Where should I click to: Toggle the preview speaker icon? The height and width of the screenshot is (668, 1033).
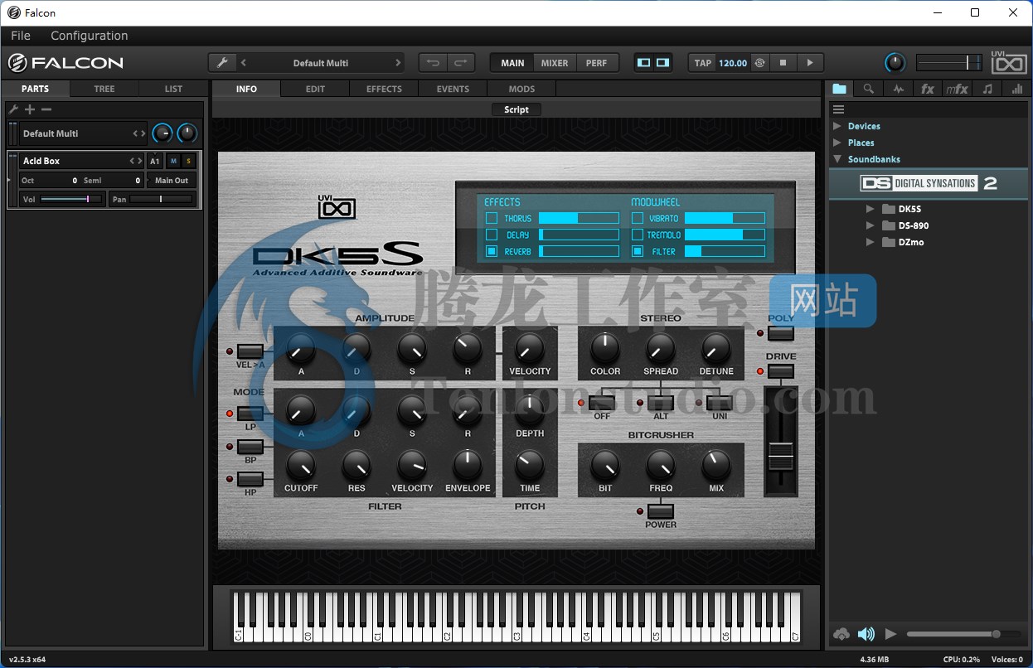[866, 634]
